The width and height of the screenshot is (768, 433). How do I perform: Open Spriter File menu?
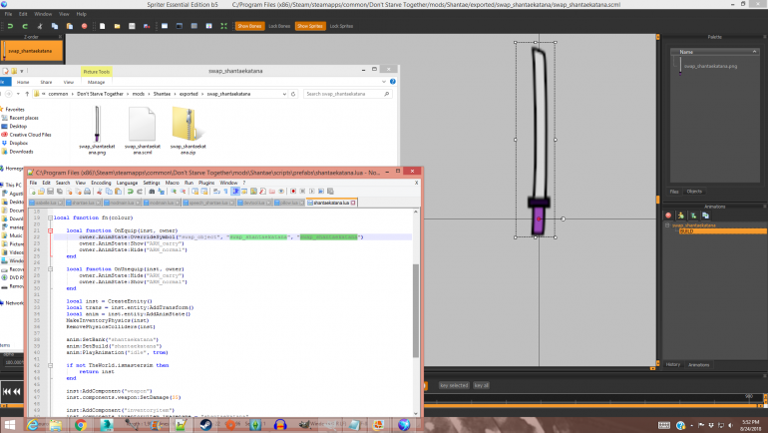(x=8, y=14)
